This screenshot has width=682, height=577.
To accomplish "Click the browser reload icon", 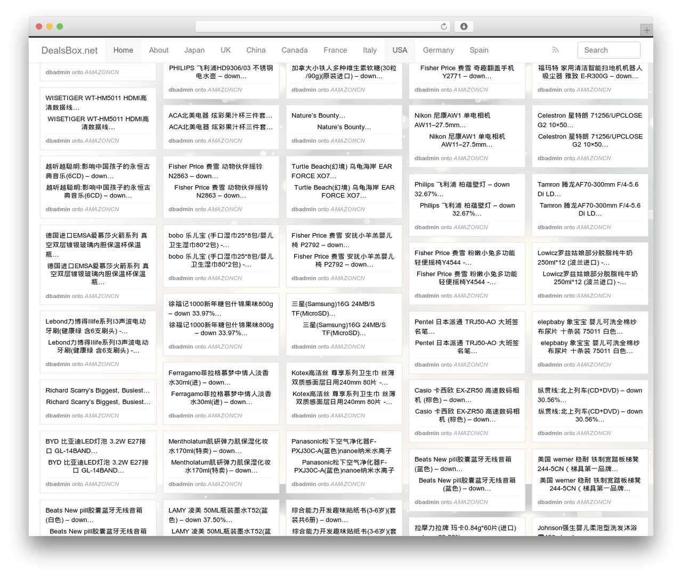I will (444, 27).
